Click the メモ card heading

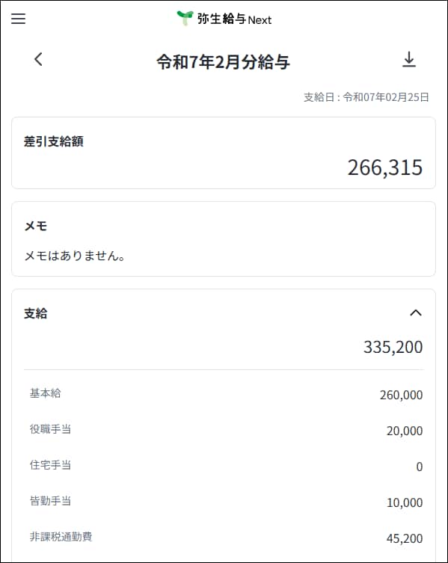tap(36, 227)
